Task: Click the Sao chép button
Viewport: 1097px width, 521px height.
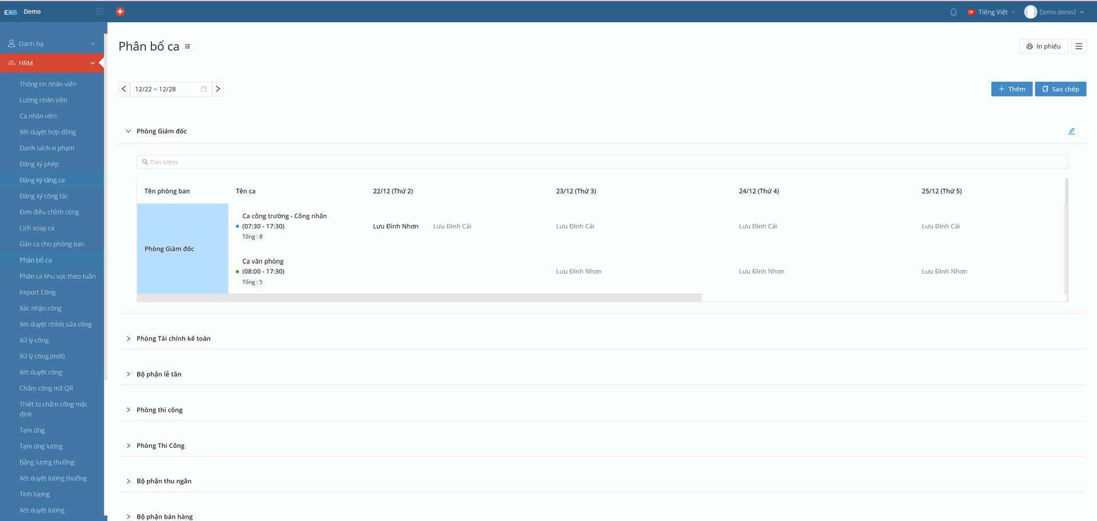Action: coord(1060,89)
